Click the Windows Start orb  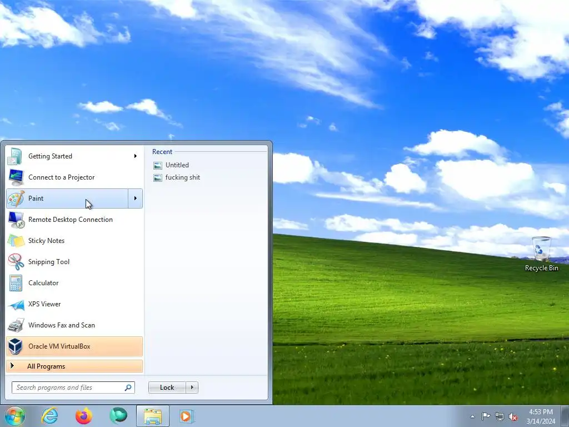15,416
